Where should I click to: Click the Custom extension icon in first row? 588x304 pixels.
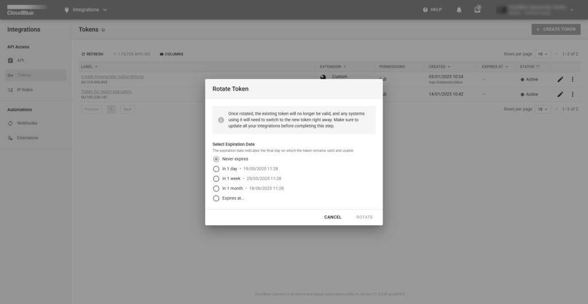click(x=323, y=77)
